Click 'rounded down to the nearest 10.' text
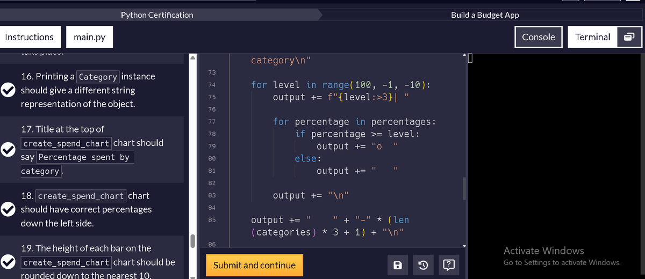Image resolution: width=645 pixels, height=279 pixels. coord(86,276)
